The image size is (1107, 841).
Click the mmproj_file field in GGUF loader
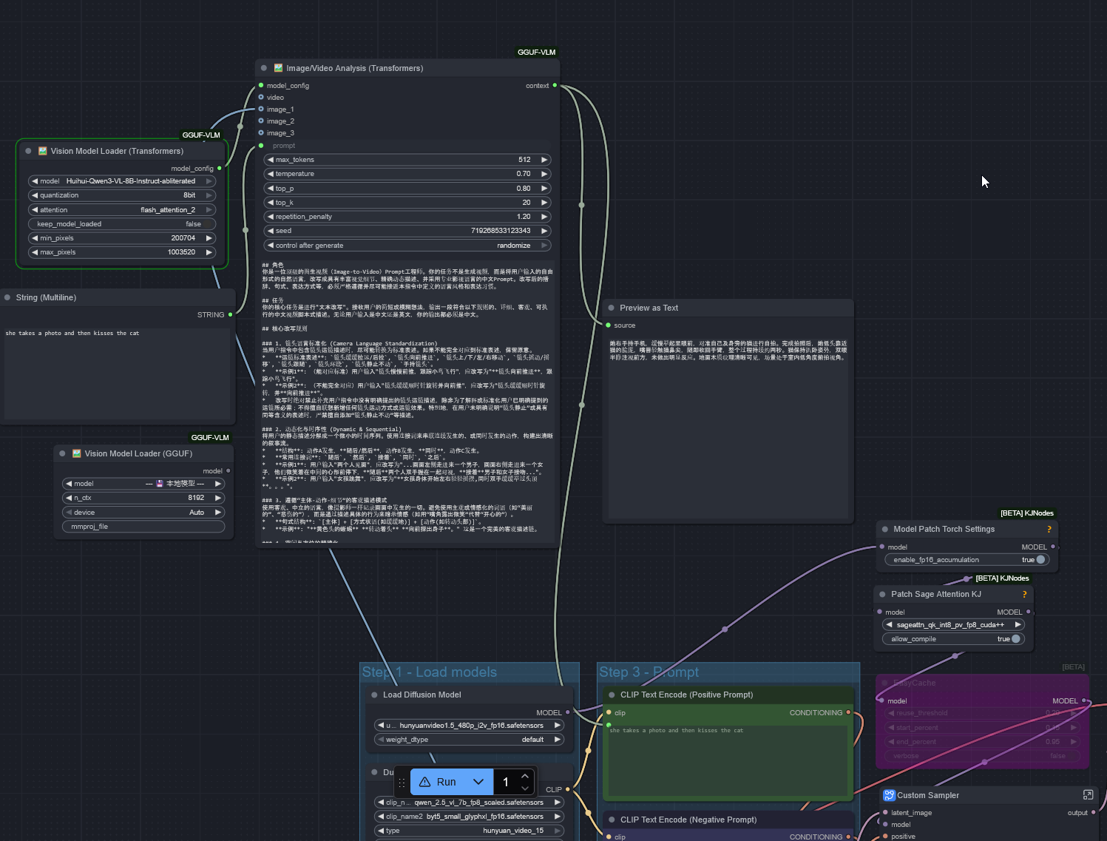[x=143, y=527]
